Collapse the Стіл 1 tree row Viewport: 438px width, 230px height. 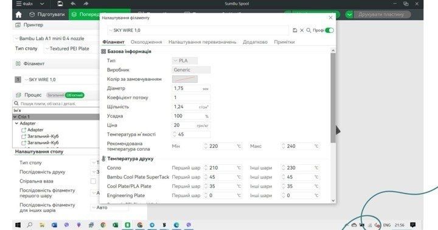tap(15, 117)
